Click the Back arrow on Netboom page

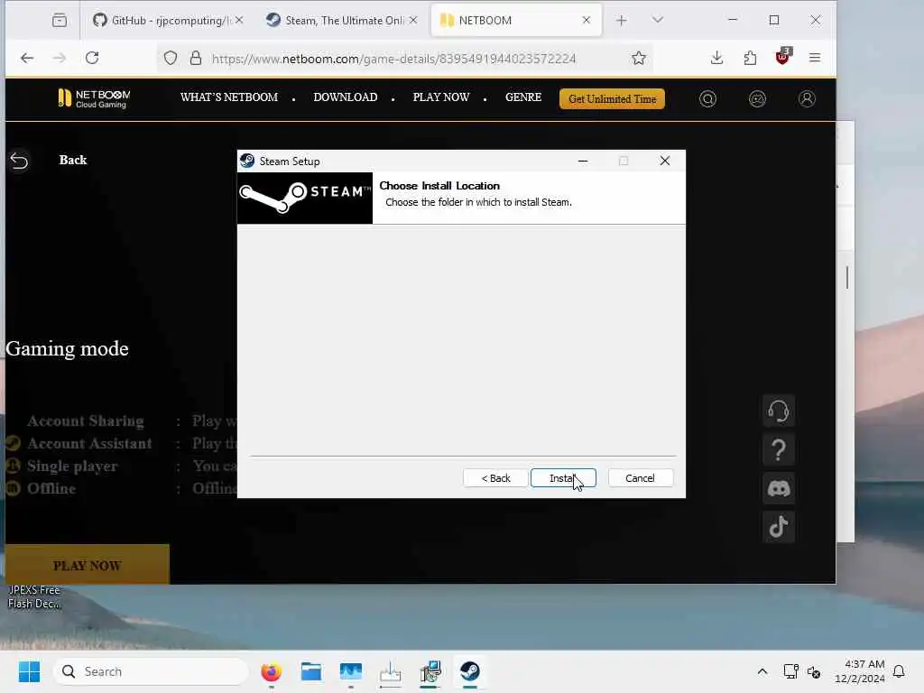[x=19, y=161]
